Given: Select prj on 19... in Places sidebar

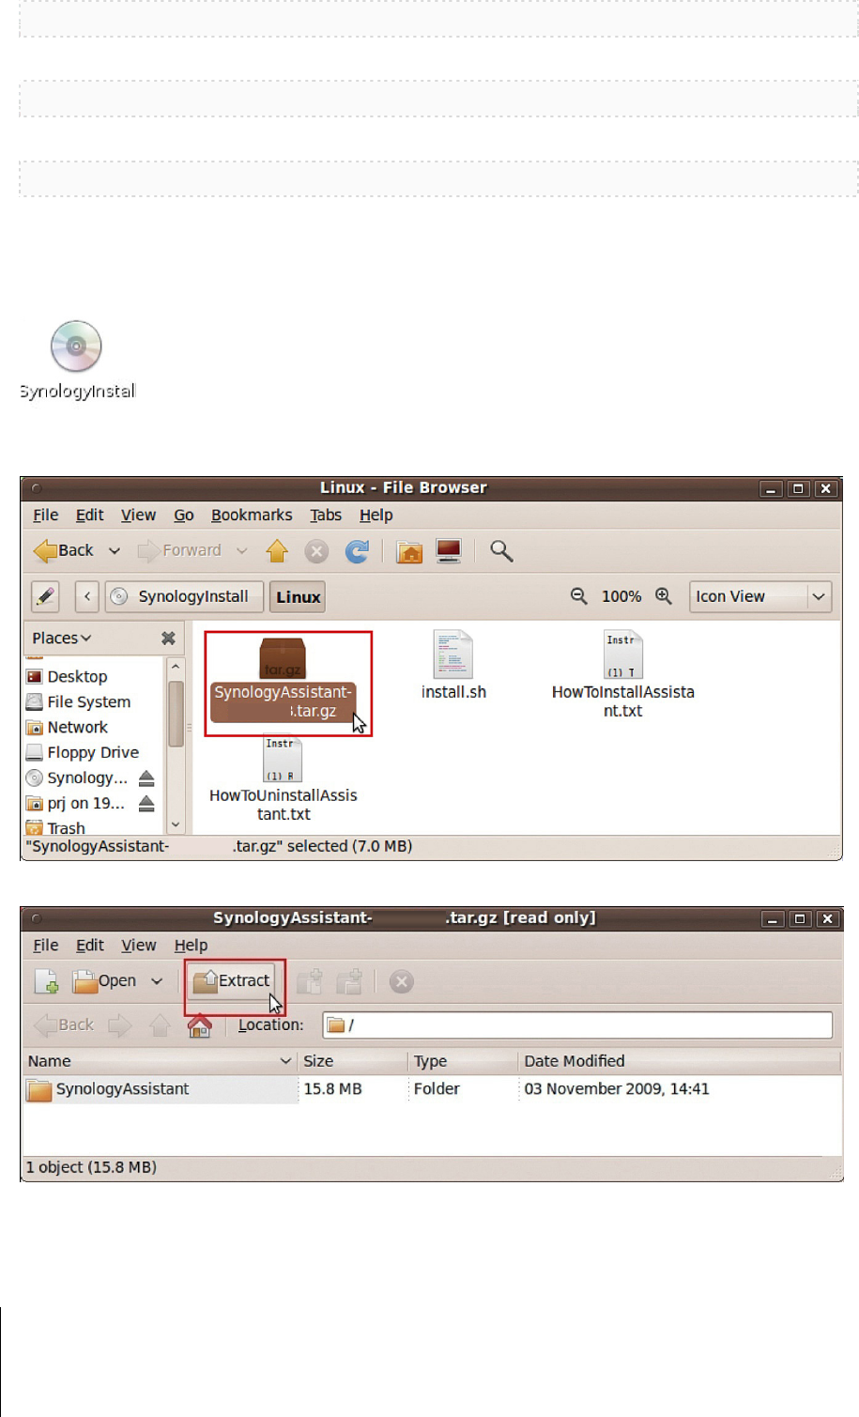Looking at the screenshot, I should point(75,803).
